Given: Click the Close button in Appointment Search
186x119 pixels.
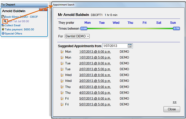Looking at the screenshot, I should [x=172, y=109].
